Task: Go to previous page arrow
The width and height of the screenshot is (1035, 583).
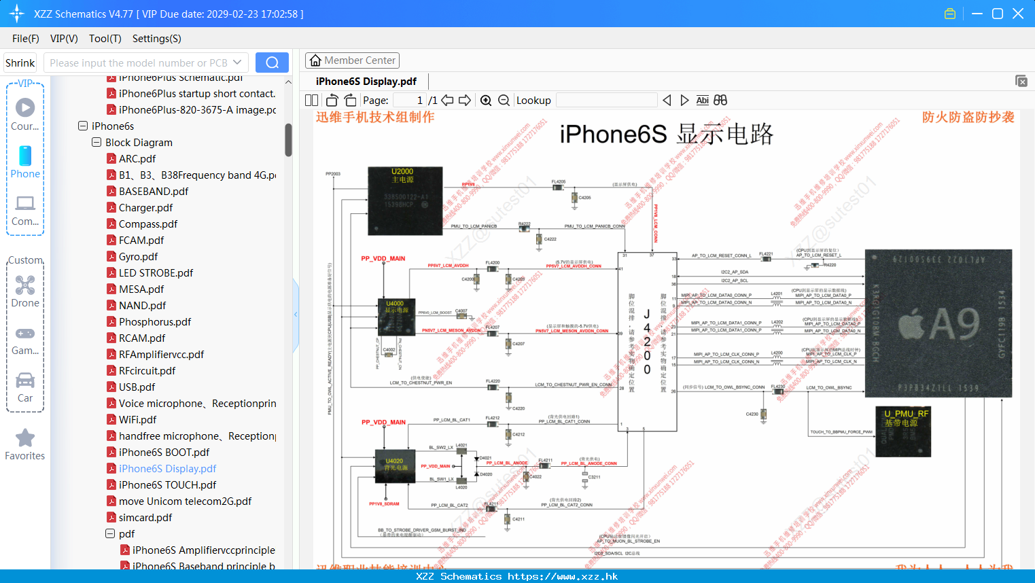Action: (x=447, y=100)
